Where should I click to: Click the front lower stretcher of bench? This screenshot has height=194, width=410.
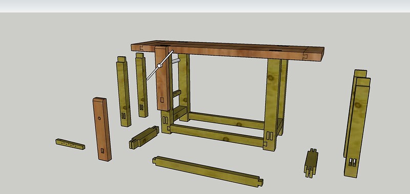[217, 135]
